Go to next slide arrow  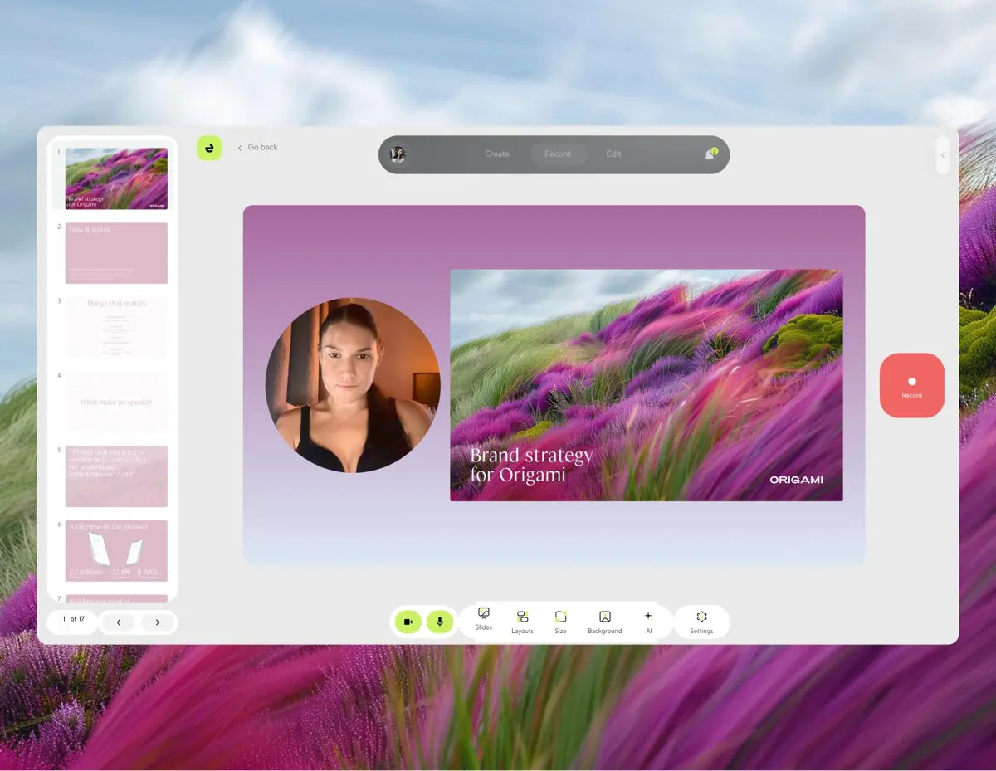click(158, 622)
